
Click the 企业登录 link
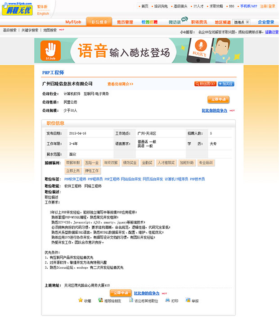(266, 22)
